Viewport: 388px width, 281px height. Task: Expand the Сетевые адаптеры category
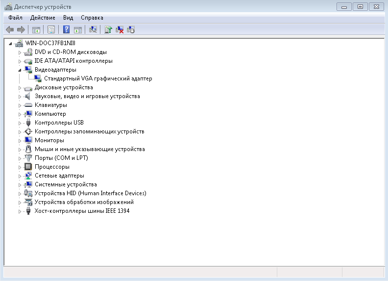coord(20,176)
